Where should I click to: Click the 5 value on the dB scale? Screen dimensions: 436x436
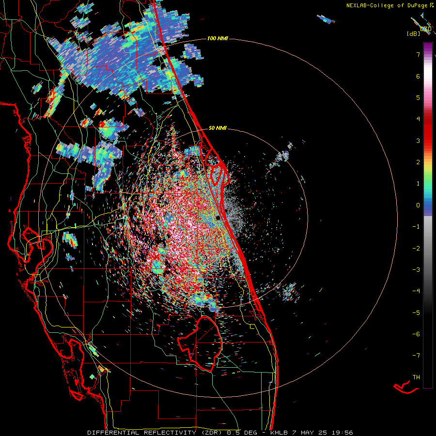(418, 97)
